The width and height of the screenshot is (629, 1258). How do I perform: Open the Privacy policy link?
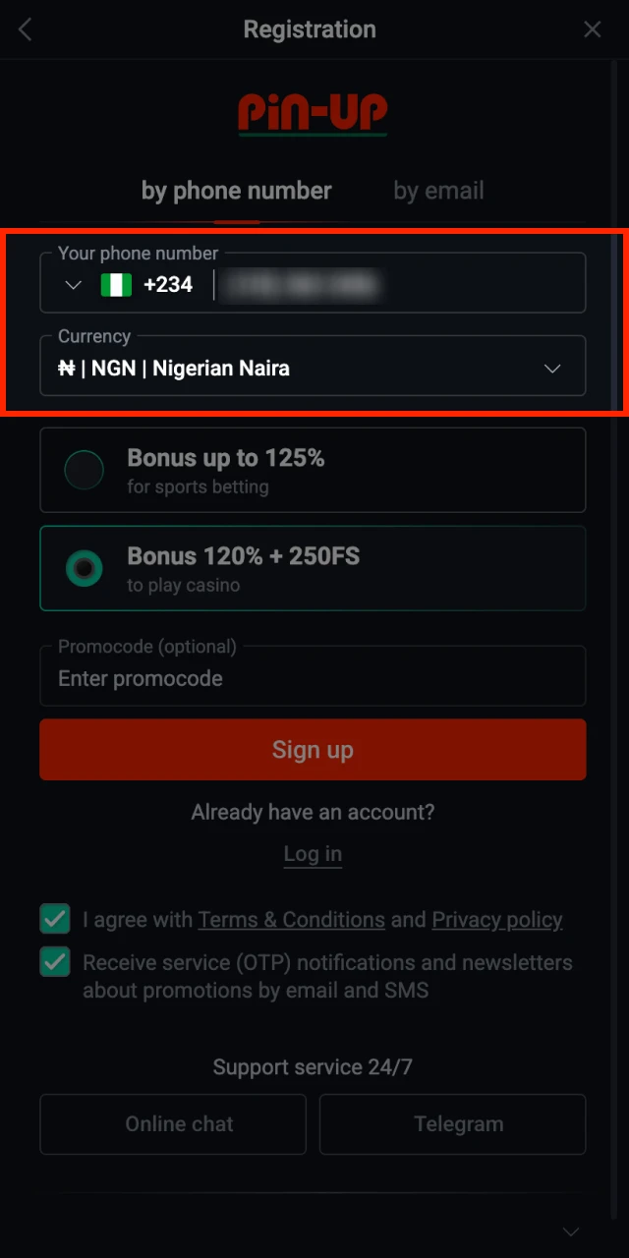(x=497, y=920)
